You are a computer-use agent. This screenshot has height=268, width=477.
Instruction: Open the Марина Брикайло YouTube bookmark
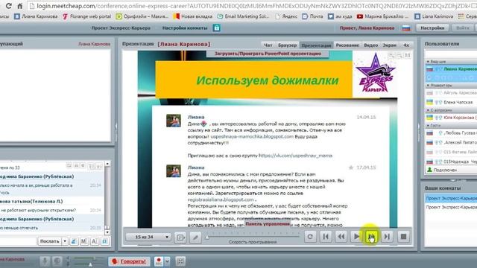383,16
